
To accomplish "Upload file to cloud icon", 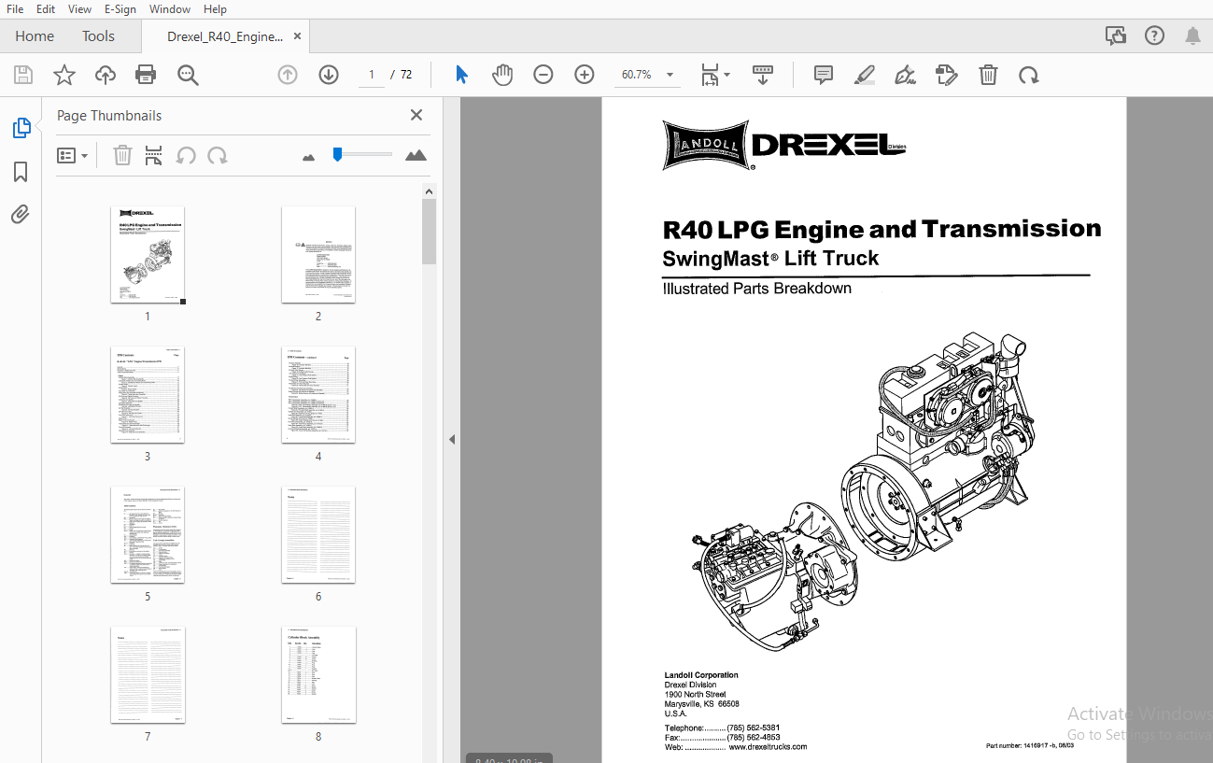I will pyautogui.click(x=106, y=75).
